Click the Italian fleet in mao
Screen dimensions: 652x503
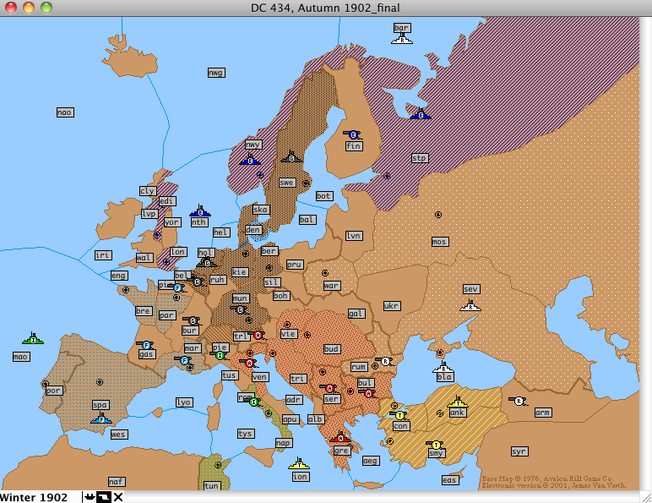tap(32, 339)
